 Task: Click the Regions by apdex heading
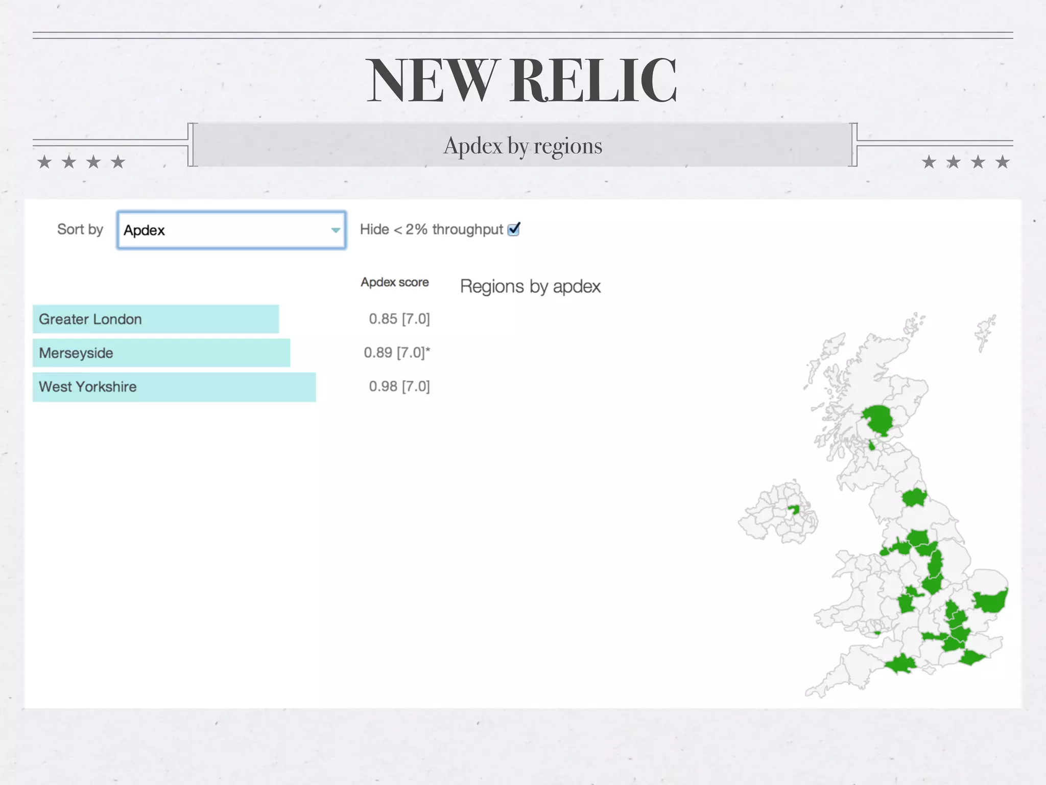pos(530,286)
